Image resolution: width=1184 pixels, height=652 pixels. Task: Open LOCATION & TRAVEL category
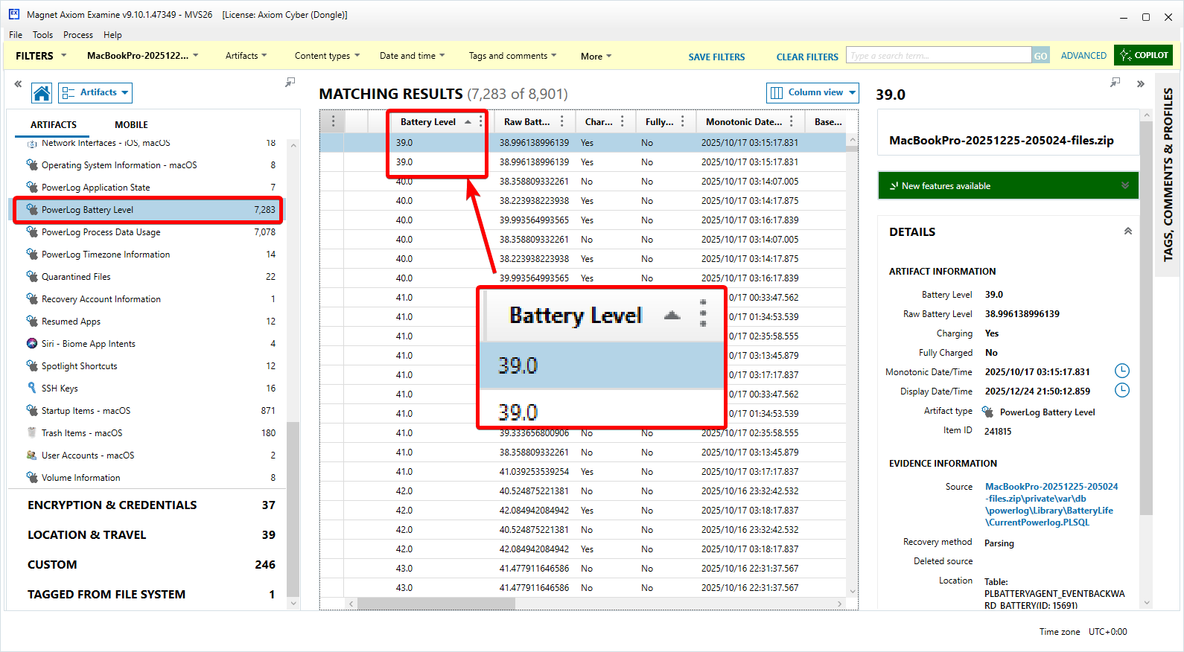[151, 534]
